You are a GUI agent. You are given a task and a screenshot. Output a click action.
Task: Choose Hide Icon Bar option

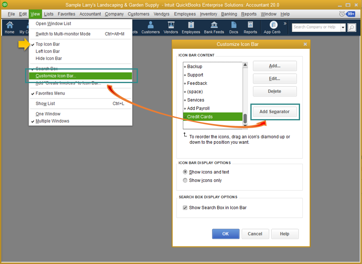coord(80,59)
